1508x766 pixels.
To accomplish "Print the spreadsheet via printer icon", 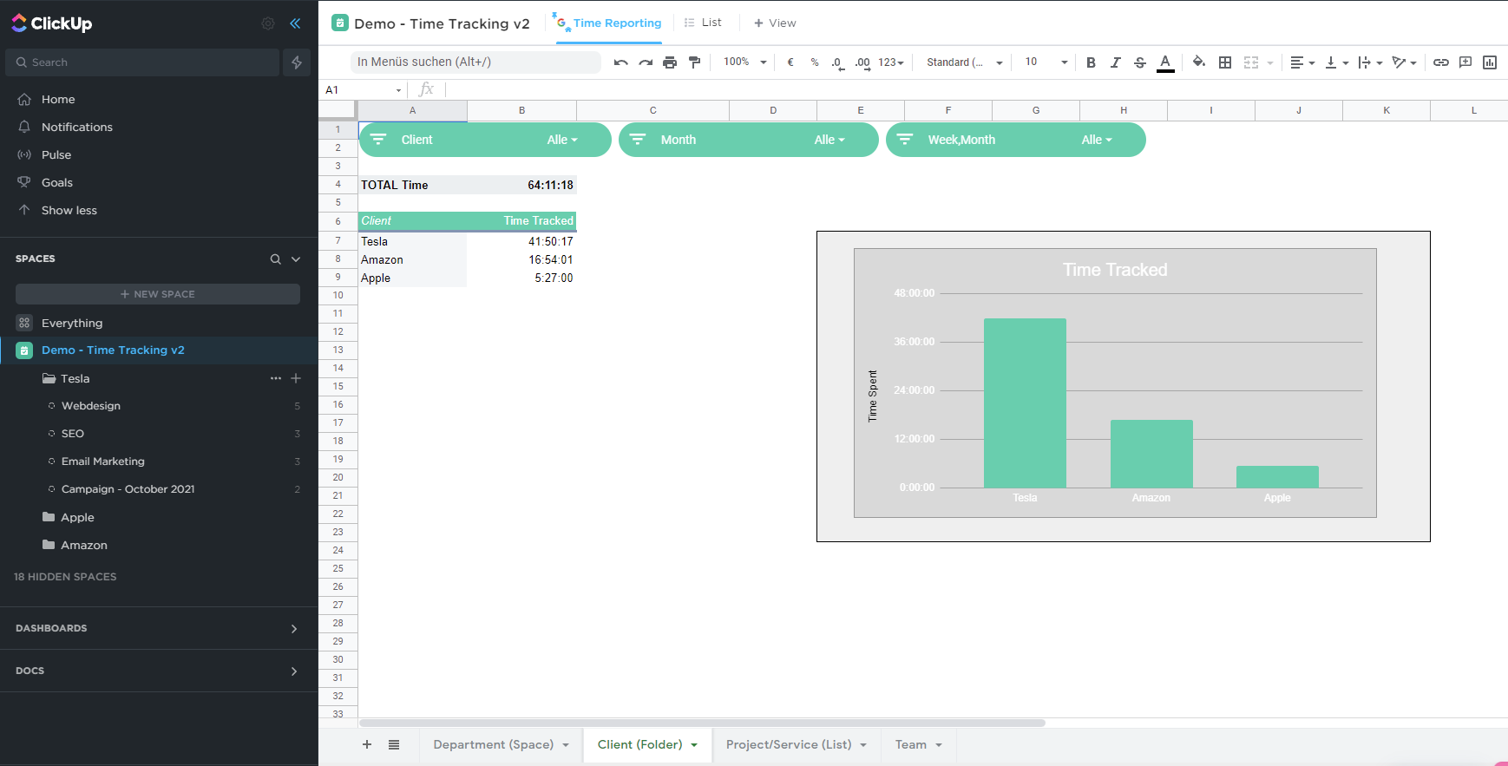I will point(670,62).
